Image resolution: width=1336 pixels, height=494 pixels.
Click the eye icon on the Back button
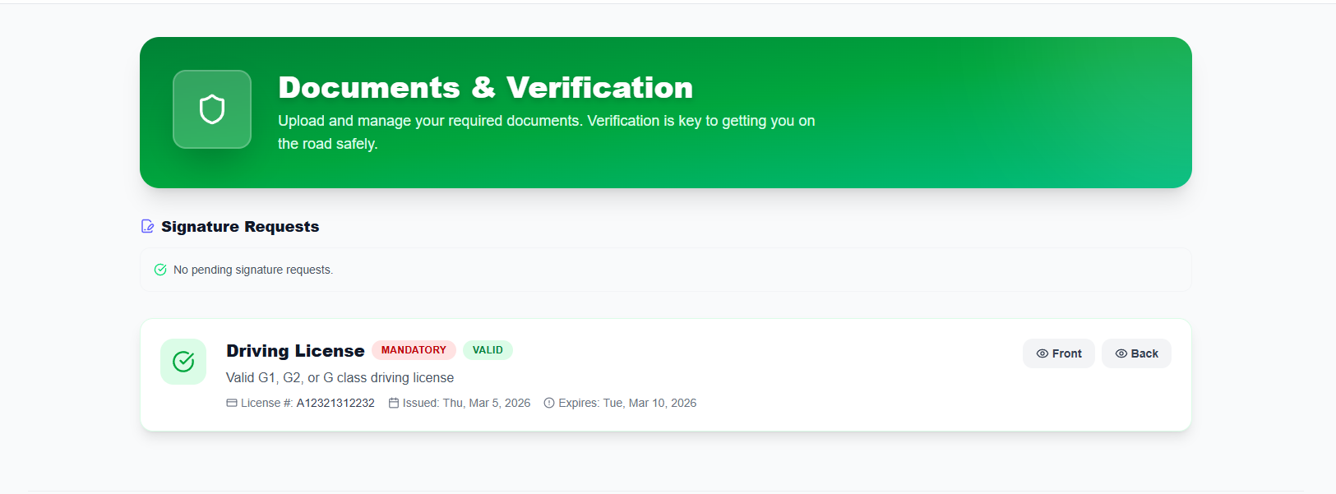pyautogui.click(x=1121, y=353)
